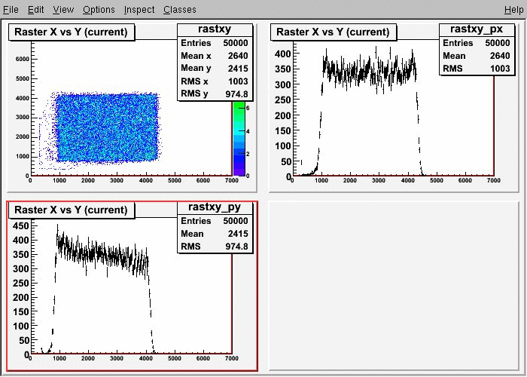Image resolution: width=527 pixels, height=377 pixels.
Task: Click the top-left pad's Raster X vs Y title
Action: tap(72, 32)
